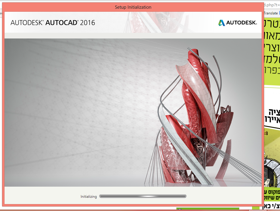This screenshot has width=280, height=211.
Task: Click the Autodesk triangle logo icon
Action: [x=221, y=23]
